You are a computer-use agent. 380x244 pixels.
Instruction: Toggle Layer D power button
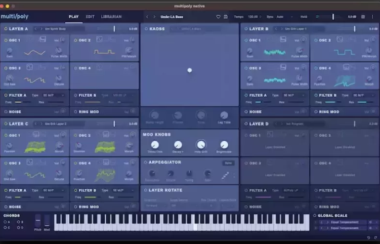click(246, 124)
